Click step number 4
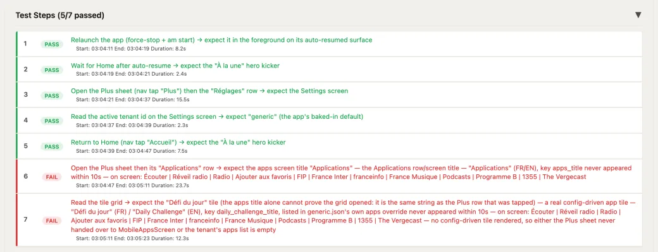 pyautogui.click(x=25, y=120)
